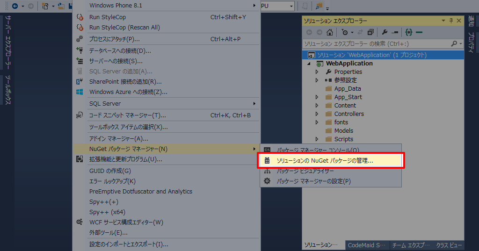Click the Navigate Backward arrow in top toolbar
Image resolution: width=479 pixels, height=251 pixels.
tap(15, 6)
